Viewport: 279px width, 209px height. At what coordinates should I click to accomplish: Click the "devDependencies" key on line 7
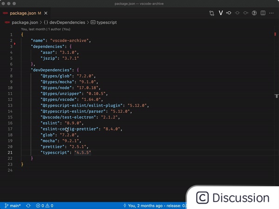pos(51,70)
